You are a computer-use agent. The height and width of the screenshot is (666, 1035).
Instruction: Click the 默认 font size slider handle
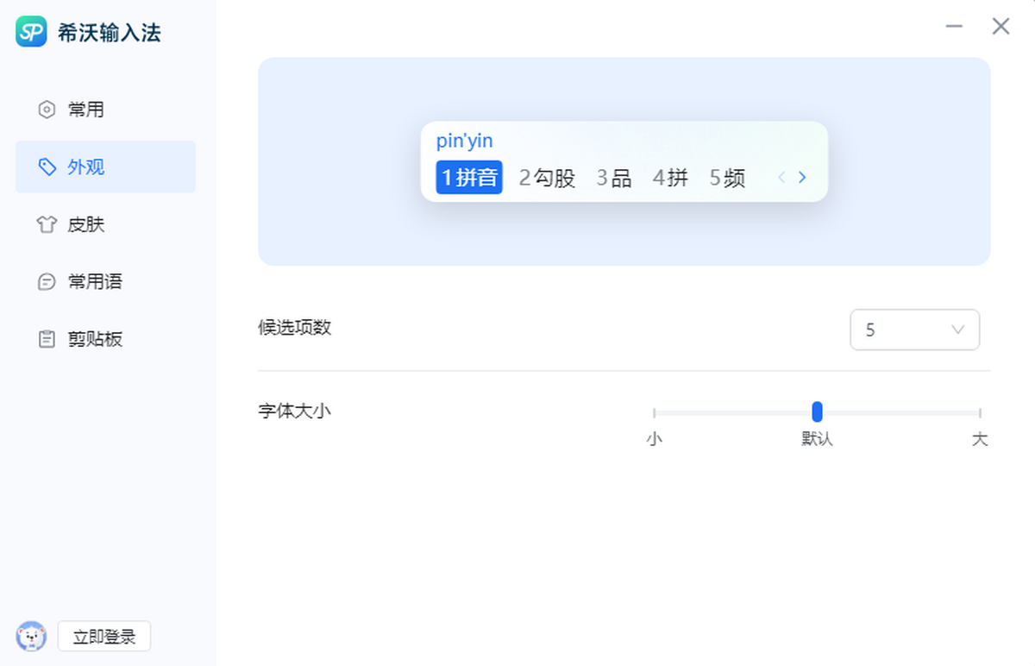(x=817, y=412)
